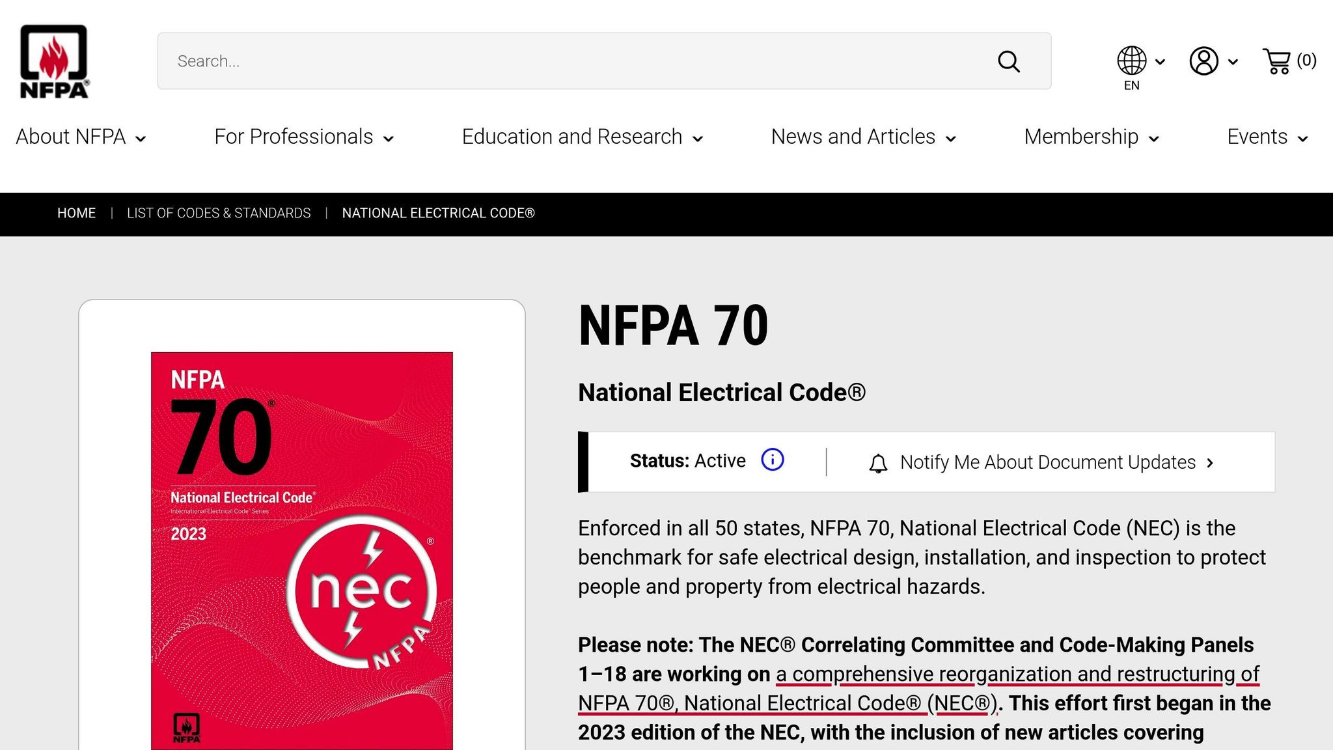Image resolution: width=1333 pixels, height=750 pixels.
Task: Click the EN language label
Action: pyautogui.click(x=1132, y=85)
